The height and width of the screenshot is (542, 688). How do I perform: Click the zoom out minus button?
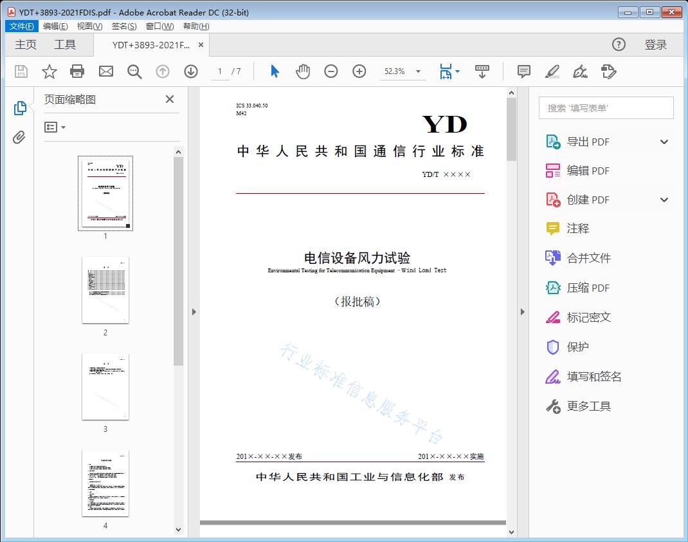331,71
